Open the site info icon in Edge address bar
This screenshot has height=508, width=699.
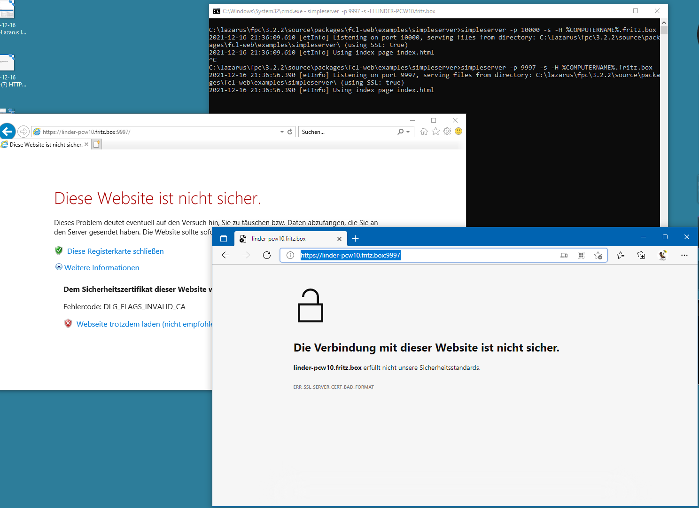[x=290, y=255]
